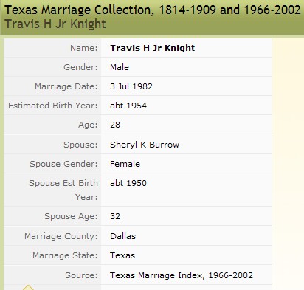This screenshot has width=304, height=290.
Task: Click the Spouse Est Birth Year label
Action: click(63, 190)
